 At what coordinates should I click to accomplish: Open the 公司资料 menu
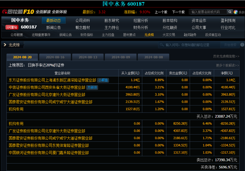point(82,21)
